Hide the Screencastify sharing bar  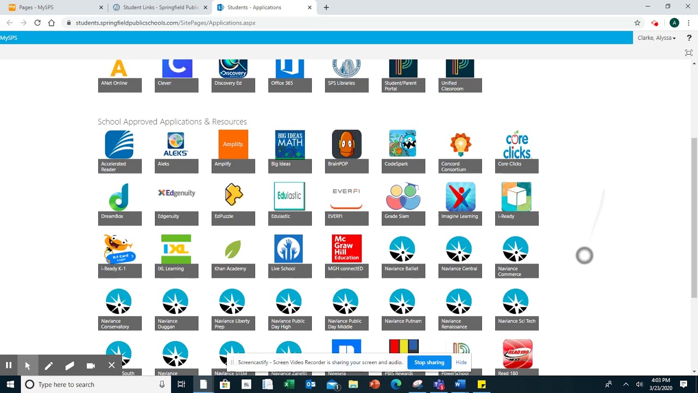click(x=461, y=362)
